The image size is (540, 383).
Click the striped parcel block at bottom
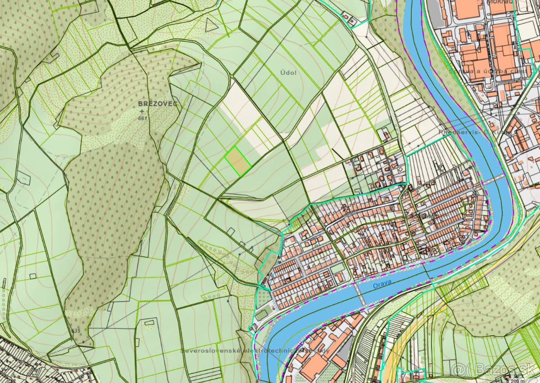pos(205,375)
